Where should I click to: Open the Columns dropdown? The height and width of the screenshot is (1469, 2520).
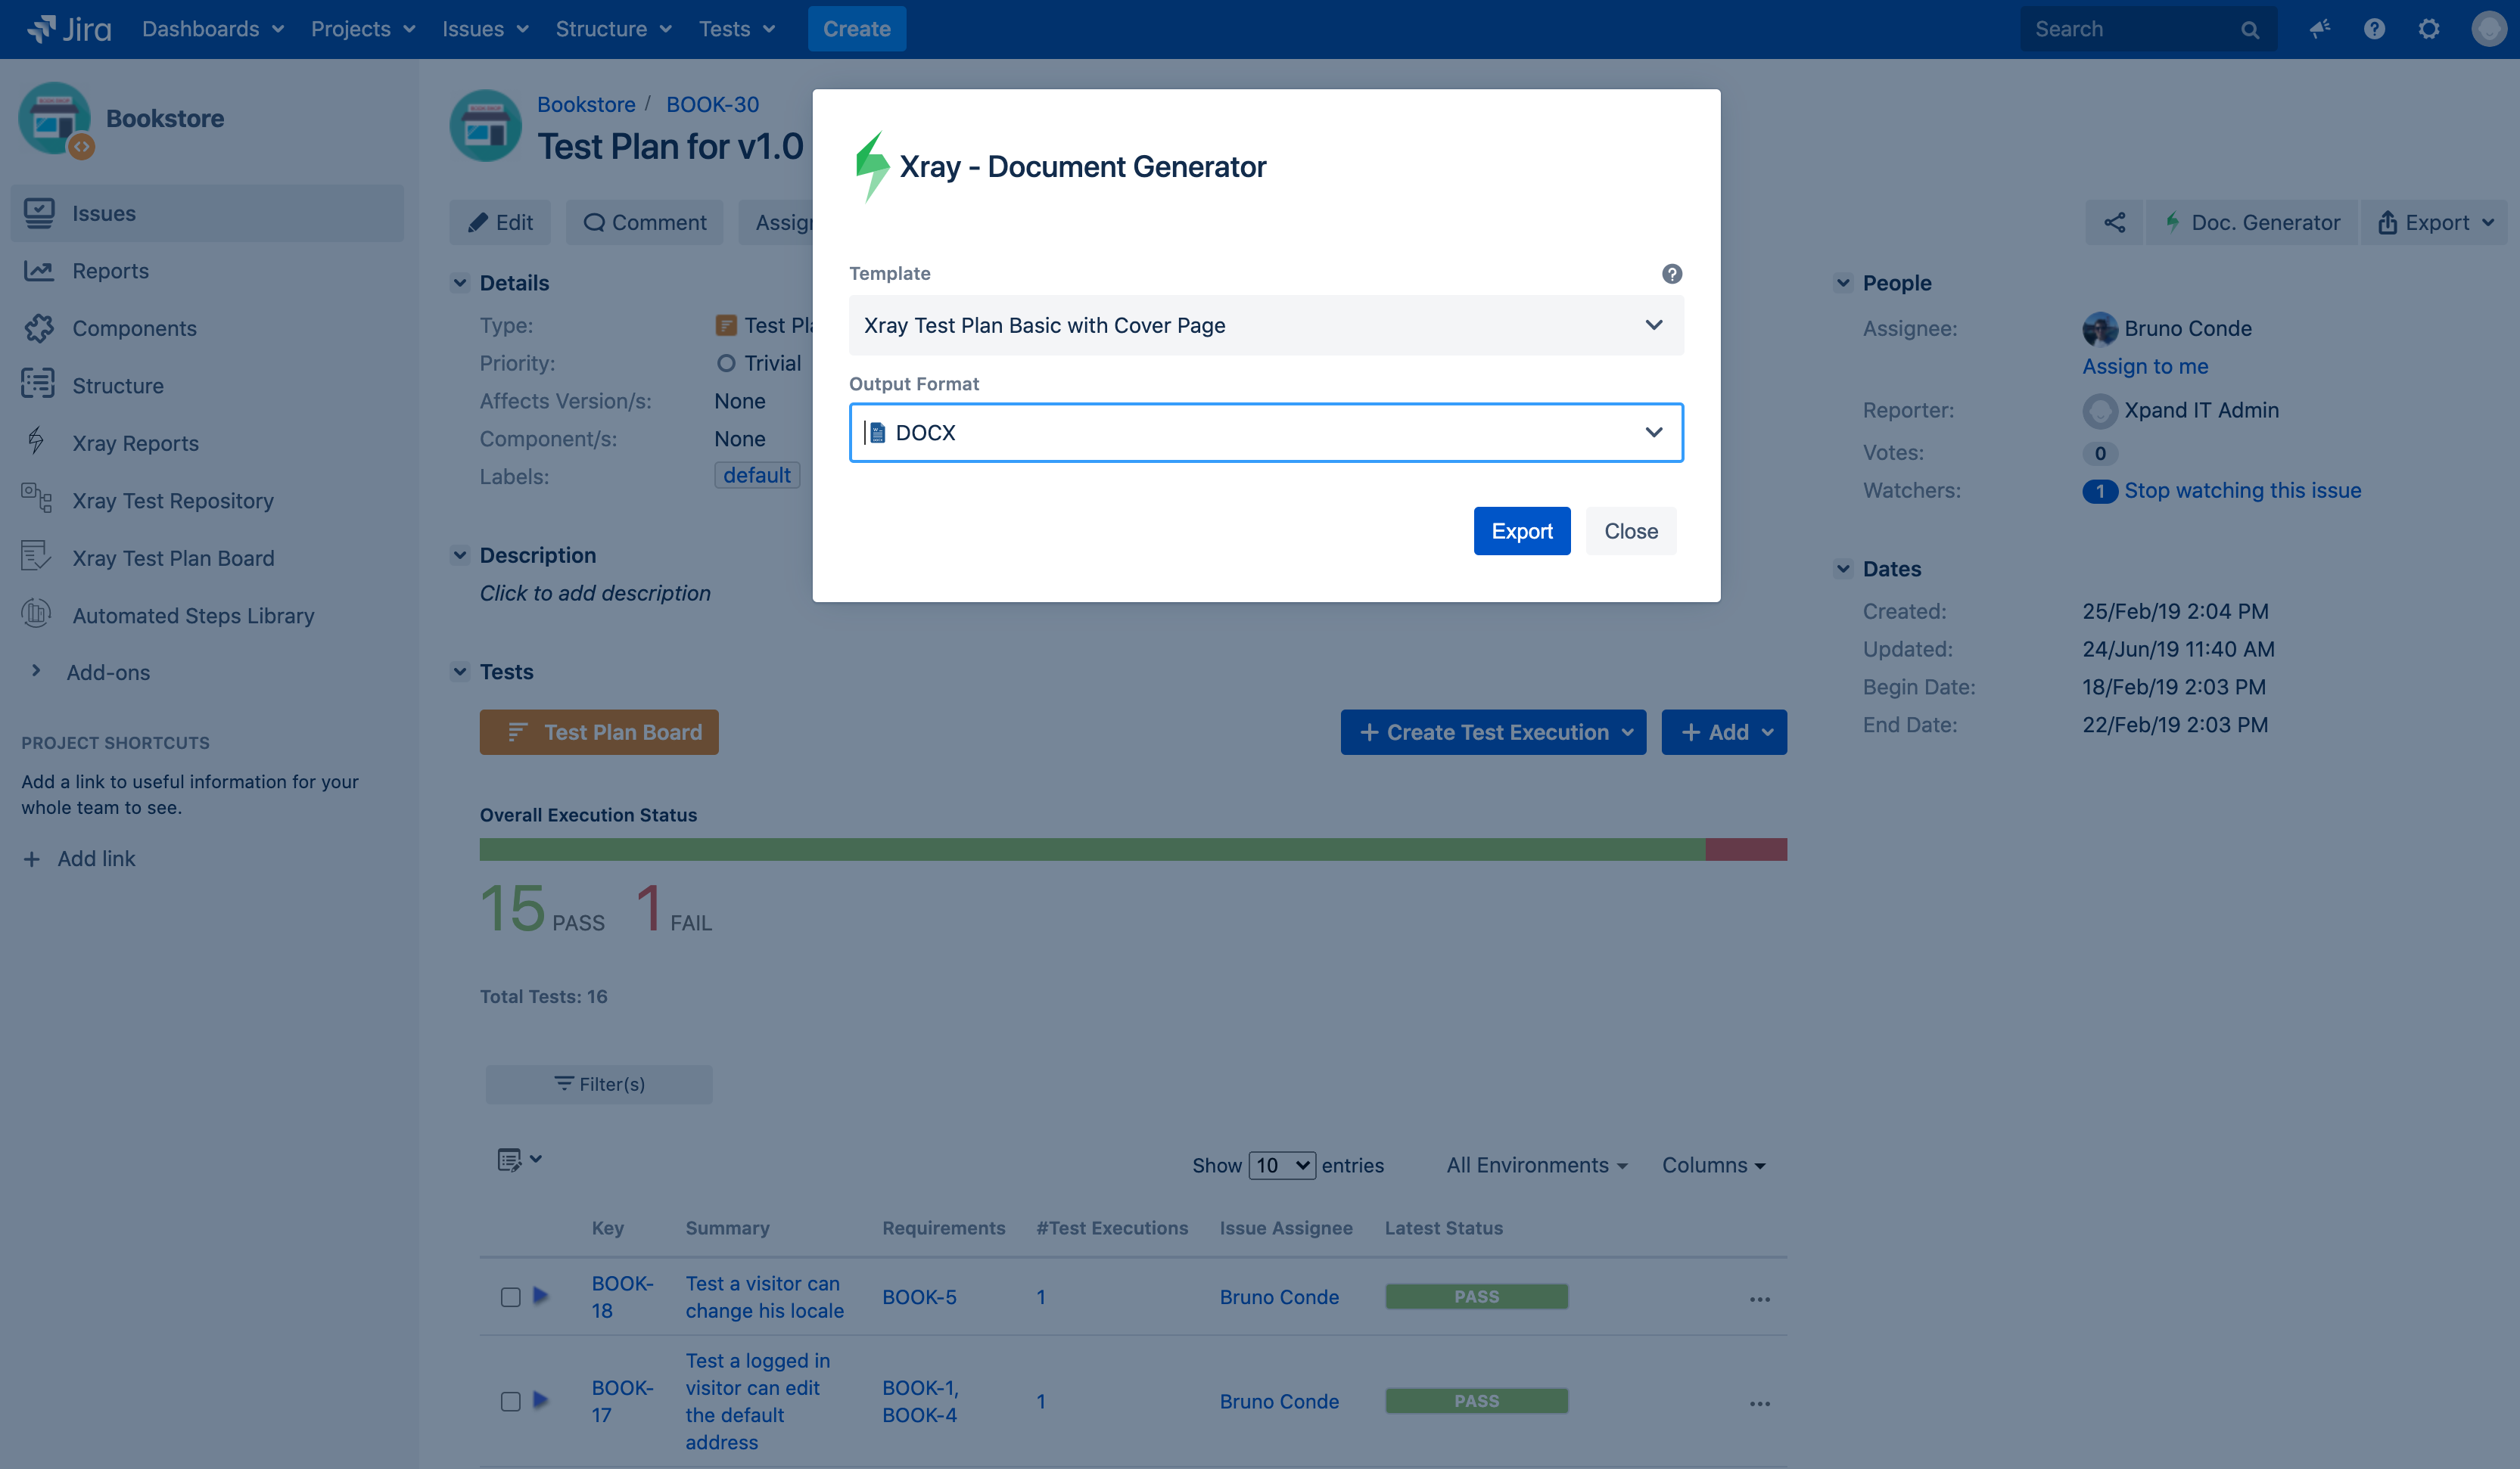[1714, 1165]
